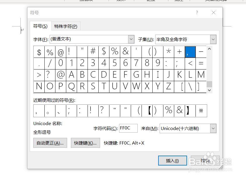246x178 pixels.
Task: Open the 子集 subset dropdown
Action: pyautogui.click(x=213, y=39)
